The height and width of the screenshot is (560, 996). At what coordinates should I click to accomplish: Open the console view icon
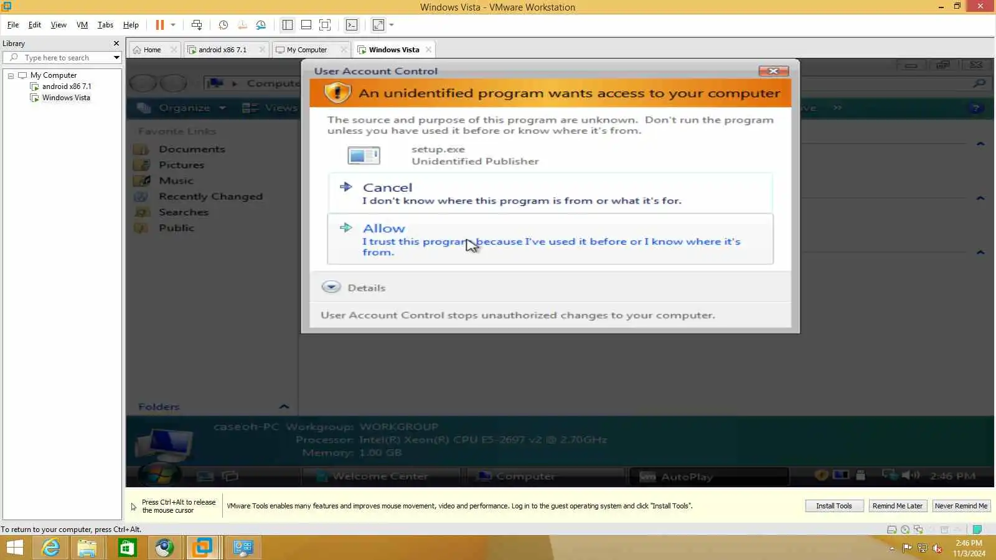(352, 25)
